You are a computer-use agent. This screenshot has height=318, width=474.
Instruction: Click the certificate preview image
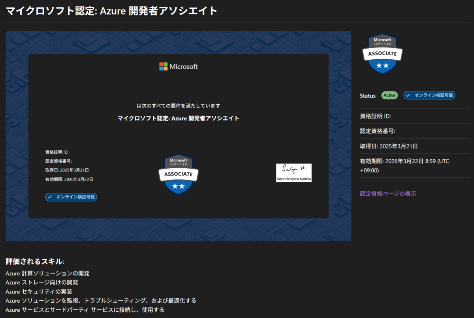pos(179,136)
